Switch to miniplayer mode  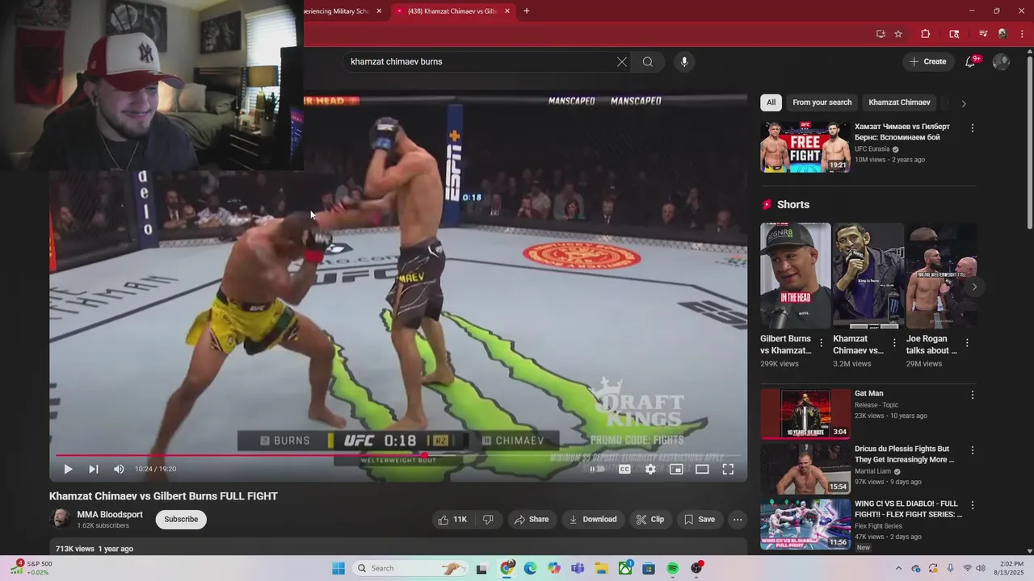pyautogui.click(x=676, y=469)
